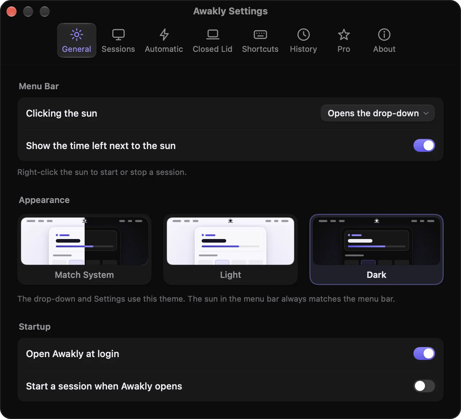Toggle showing time left next to the sun
461x419 pixels.
pos(424,146)
